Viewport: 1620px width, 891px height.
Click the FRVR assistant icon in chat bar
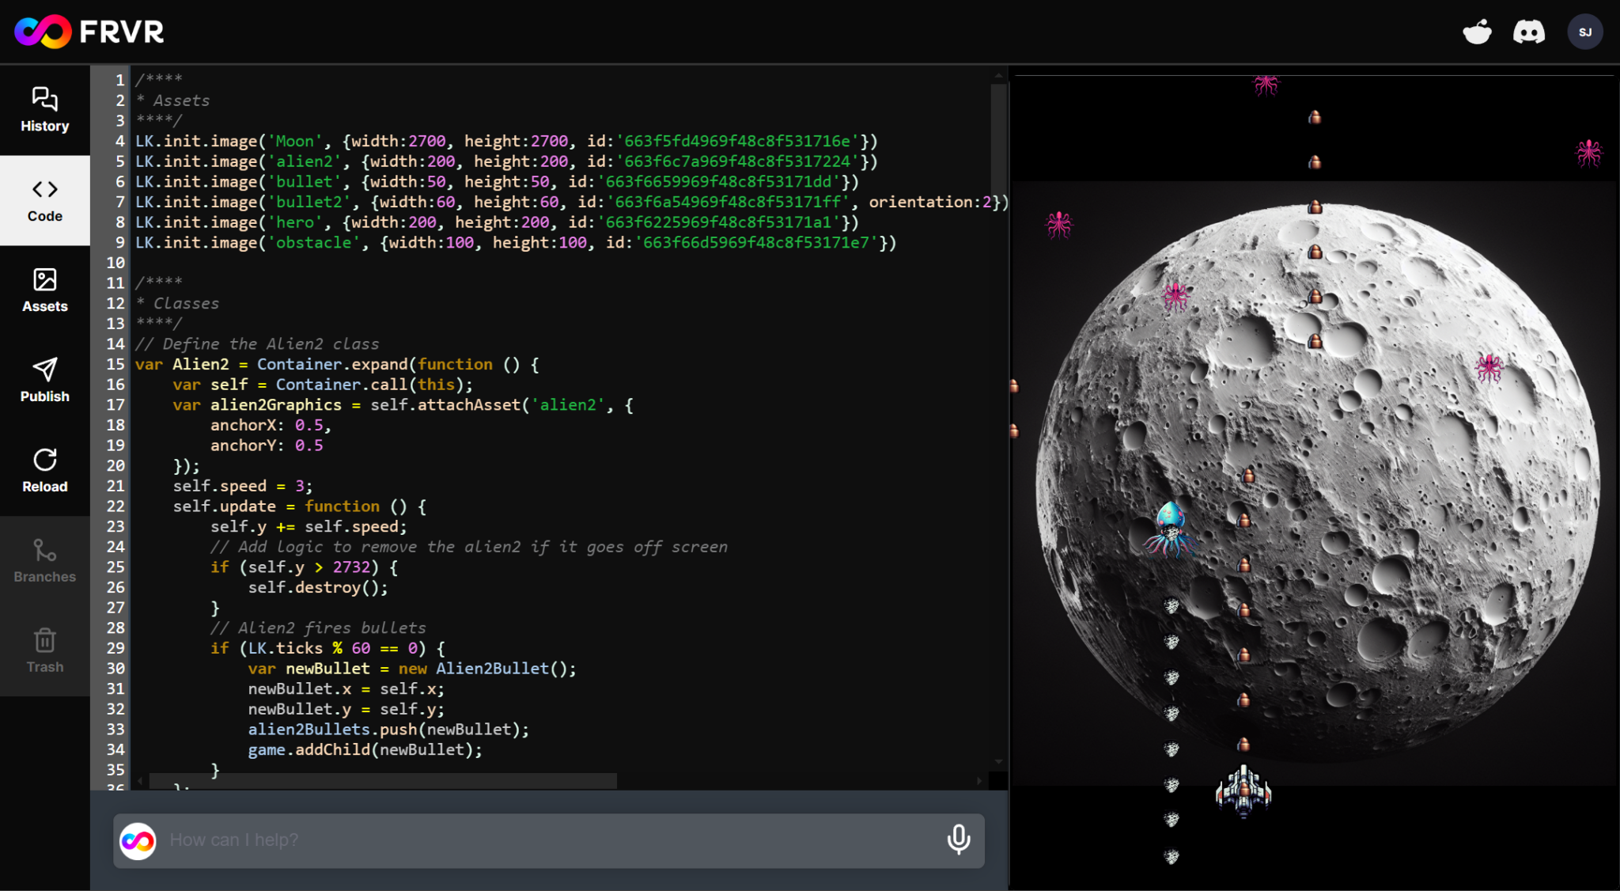click(x=138, y=840)
